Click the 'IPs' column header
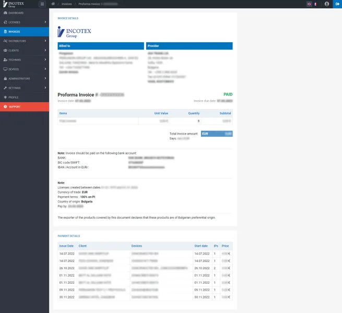Image resolution: width=342 pixels, height=313 pixels. coord(216,246)
